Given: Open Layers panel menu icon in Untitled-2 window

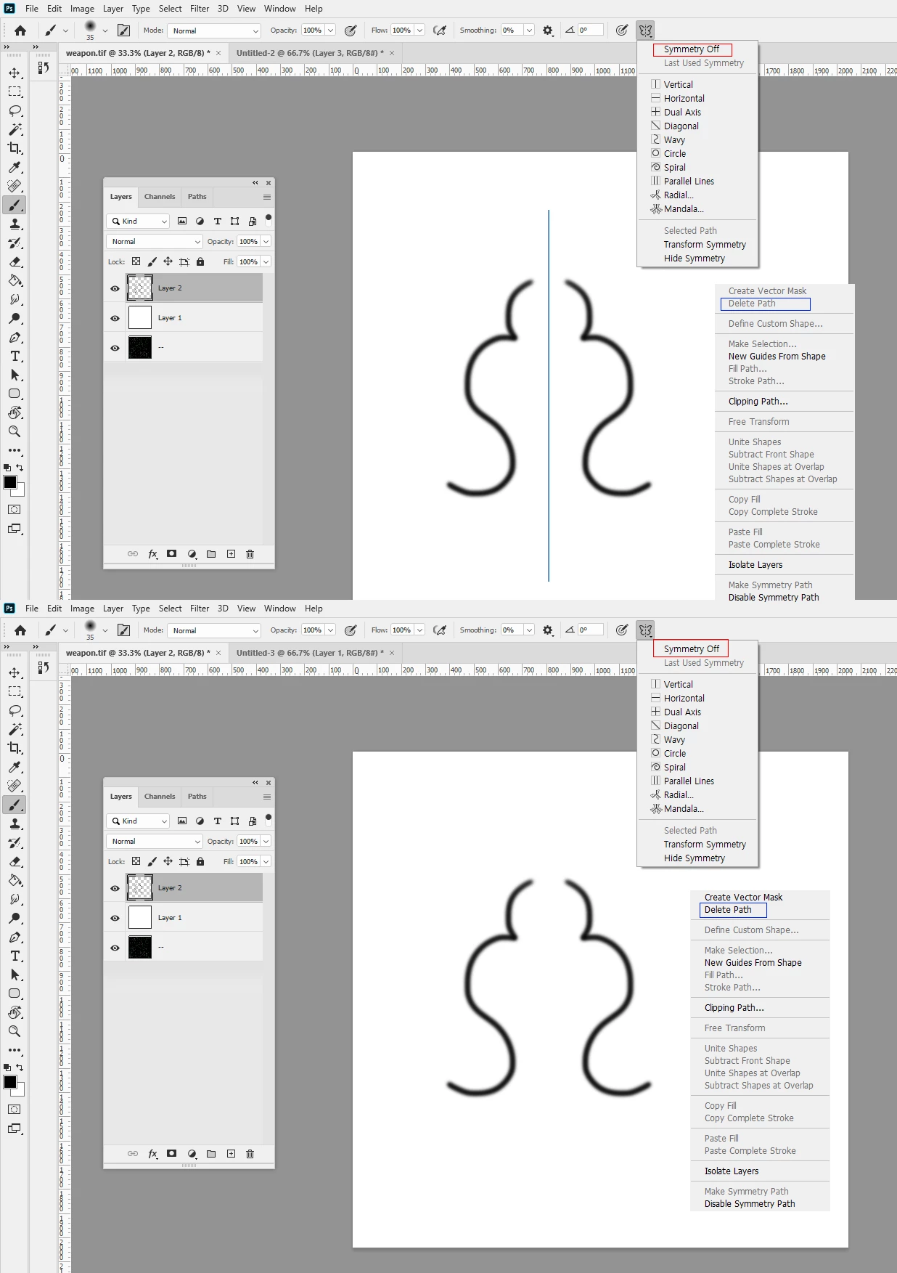Looking at the screenshot, I should [267, 197].
